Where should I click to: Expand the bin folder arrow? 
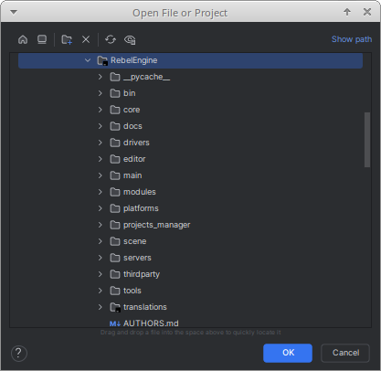click(x=101, y=93)
